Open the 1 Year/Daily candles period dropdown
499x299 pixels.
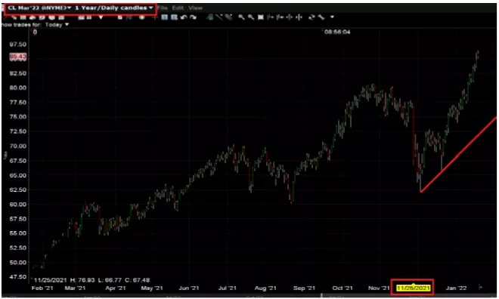point(113,8)
